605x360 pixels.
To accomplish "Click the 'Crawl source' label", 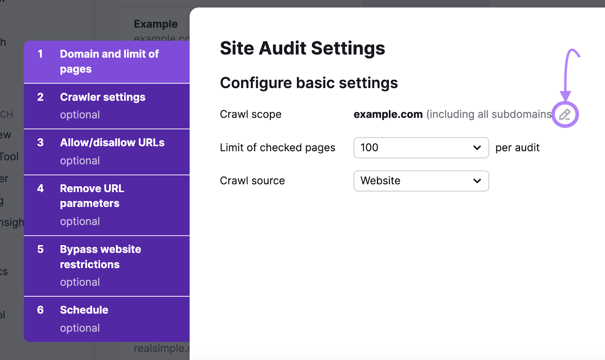I will (x=252, y=181).
